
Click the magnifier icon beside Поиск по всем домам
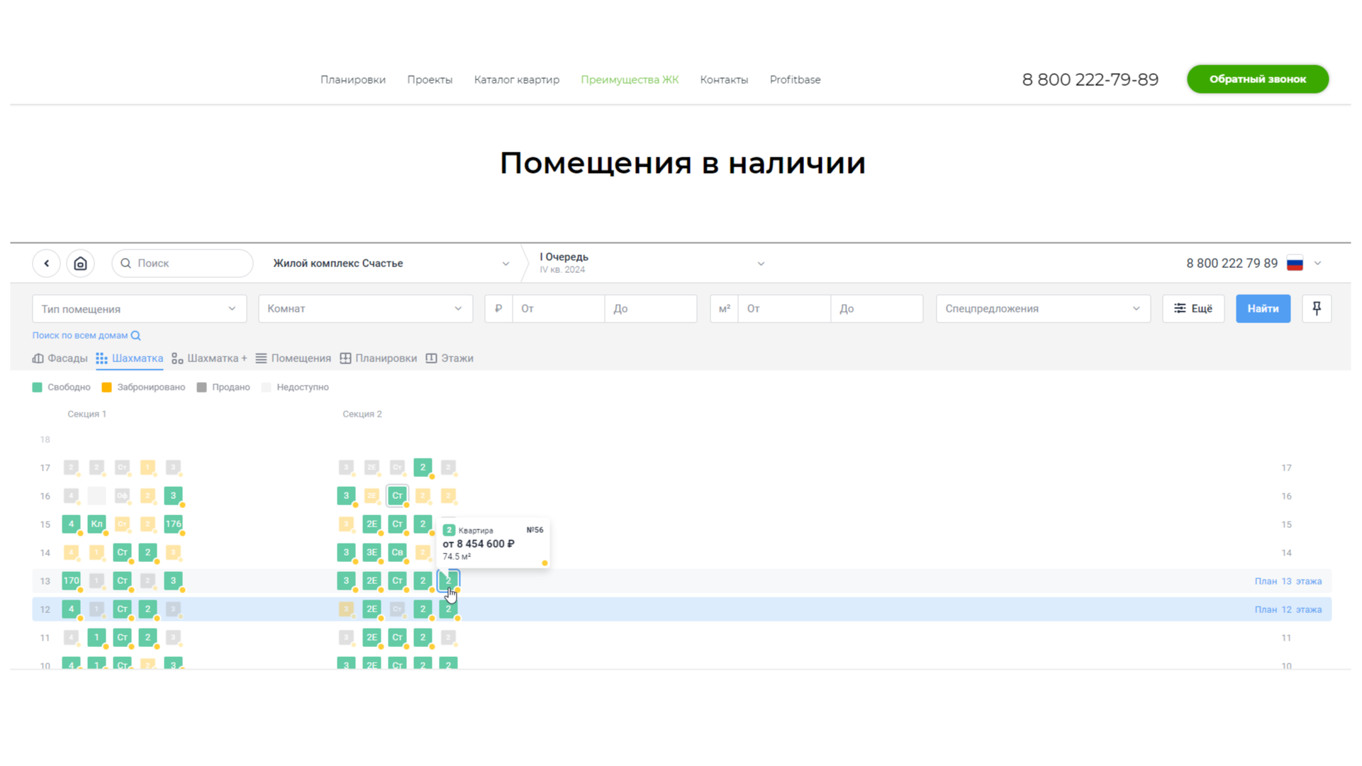pyautogui.click(x=136, y=336)
